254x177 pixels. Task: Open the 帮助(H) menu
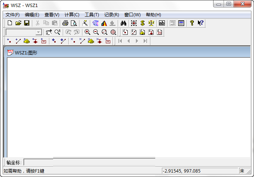pos(153,15)
